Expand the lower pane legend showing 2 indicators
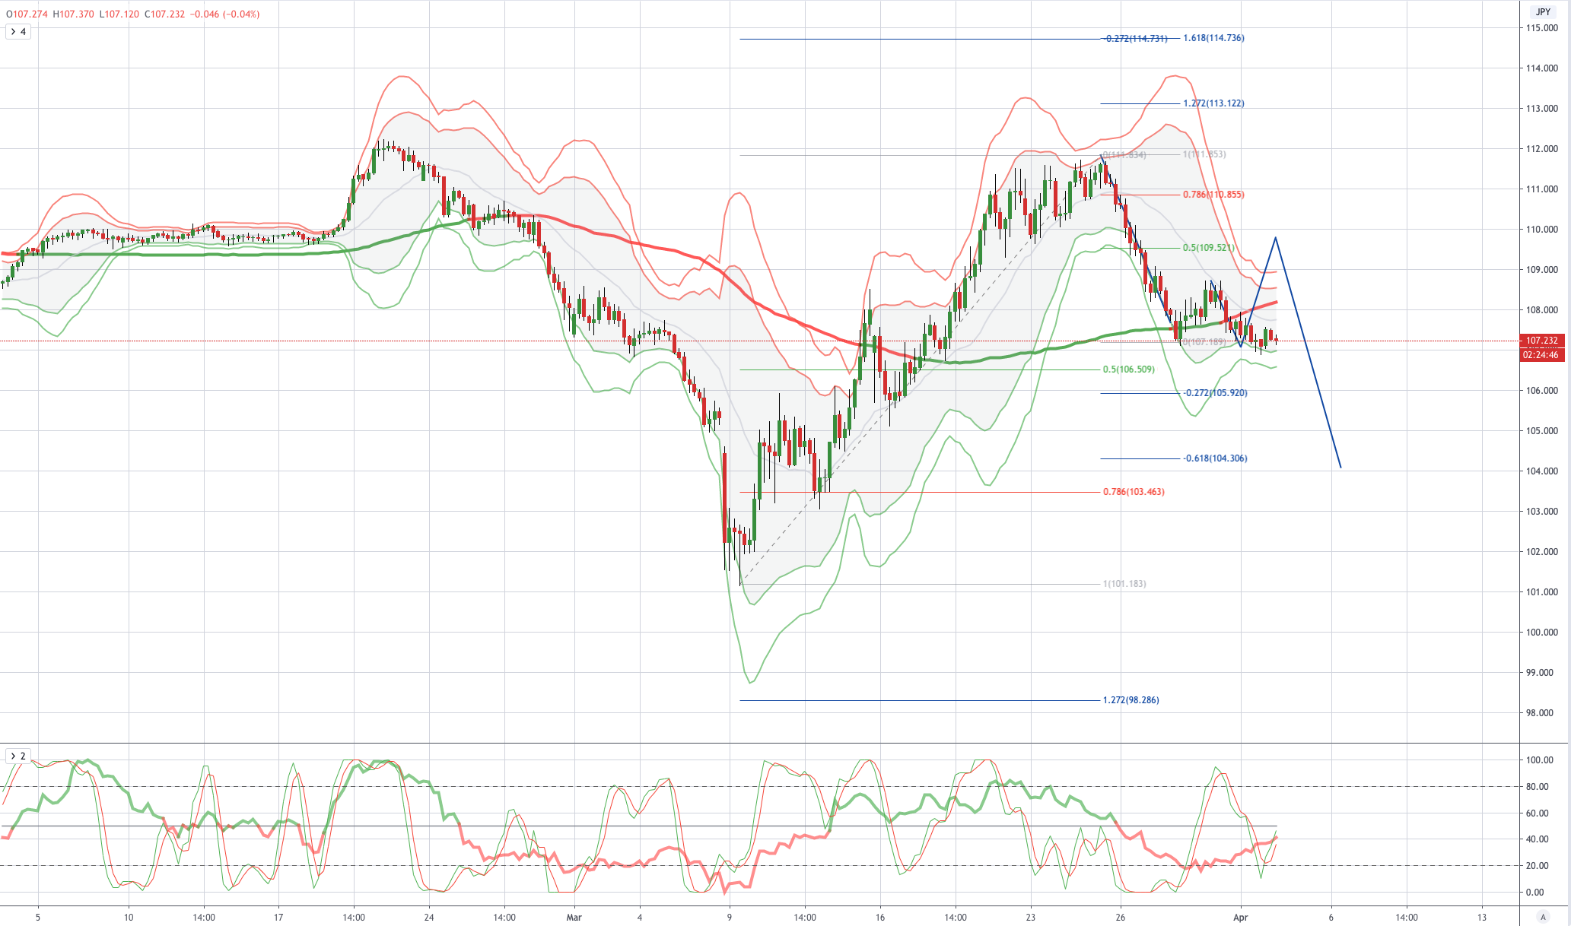This screenshot has height=926, width=1571. pos(17,756)
